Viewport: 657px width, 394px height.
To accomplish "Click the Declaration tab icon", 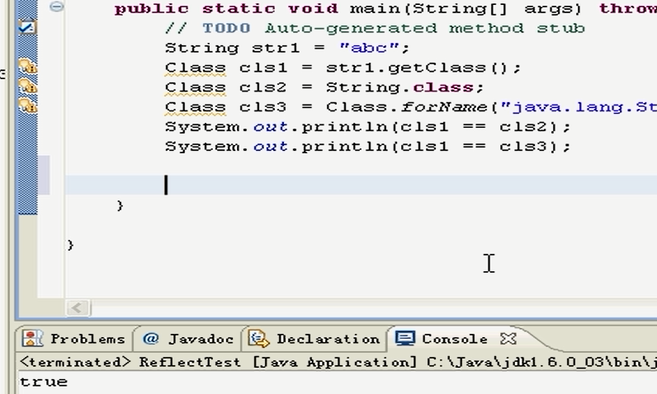I will click(258, 339).
